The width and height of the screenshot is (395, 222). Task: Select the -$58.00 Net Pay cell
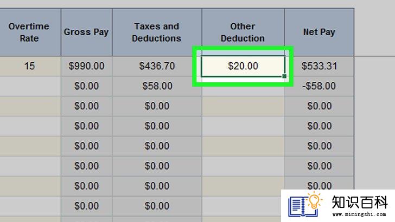tap(319, 86)
